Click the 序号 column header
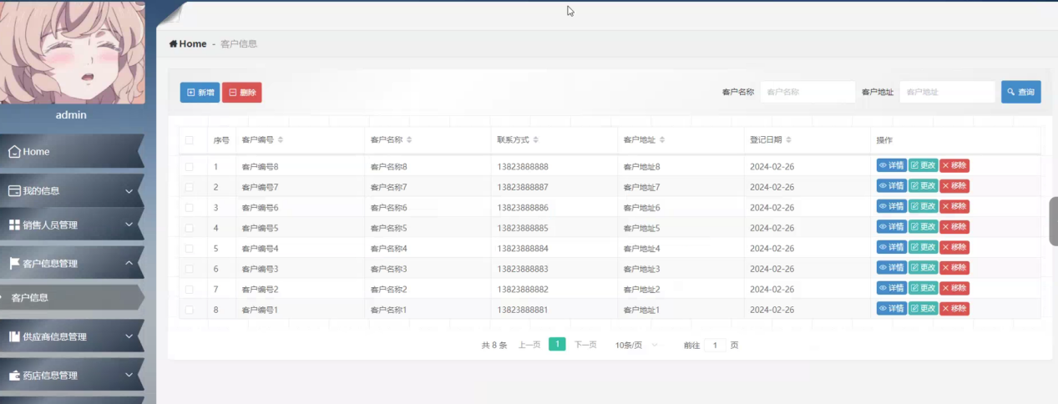 (x=221, y=140)
